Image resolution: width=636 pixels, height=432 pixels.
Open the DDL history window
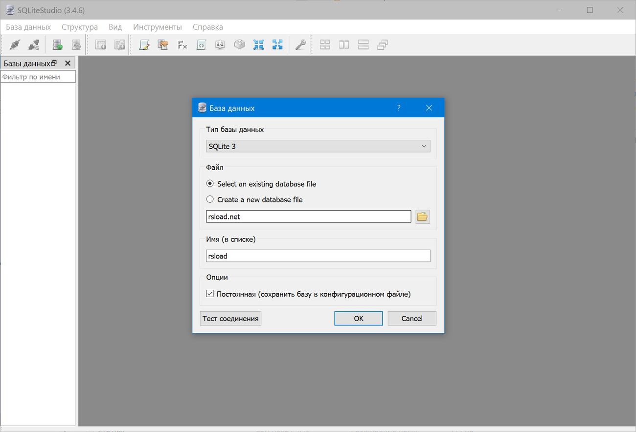(x=162, y=44)
